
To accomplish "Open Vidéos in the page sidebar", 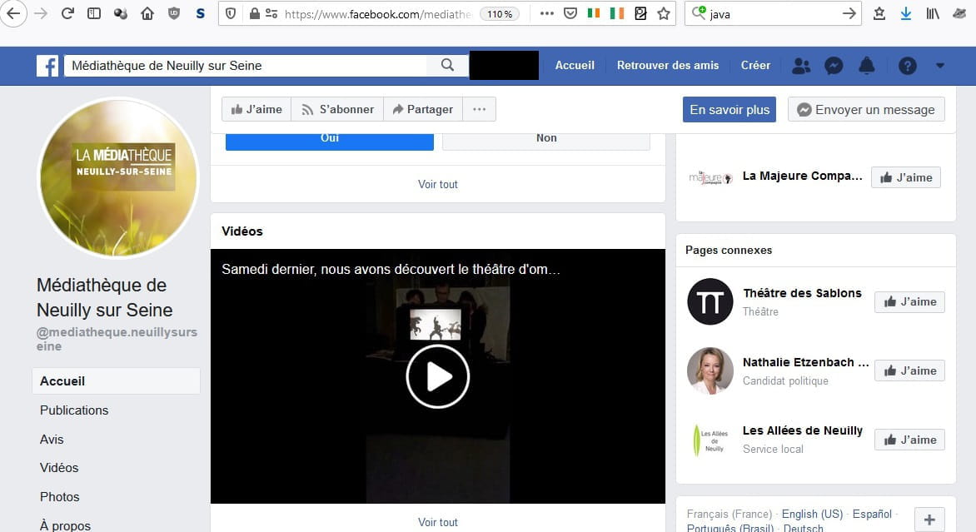I will click(x=59, y=468).
